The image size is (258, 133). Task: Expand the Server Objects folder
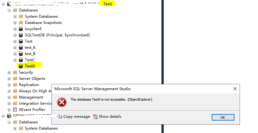[9, 79]
